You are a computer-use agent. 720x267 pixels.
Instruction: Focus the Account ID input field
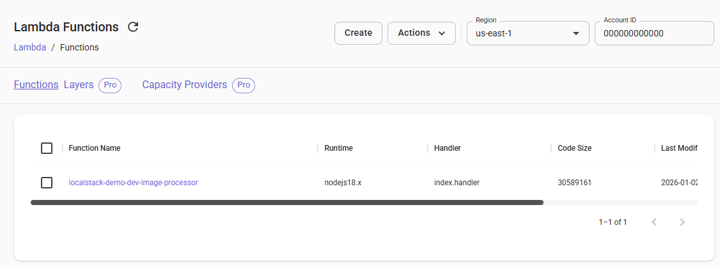[654, 33]
